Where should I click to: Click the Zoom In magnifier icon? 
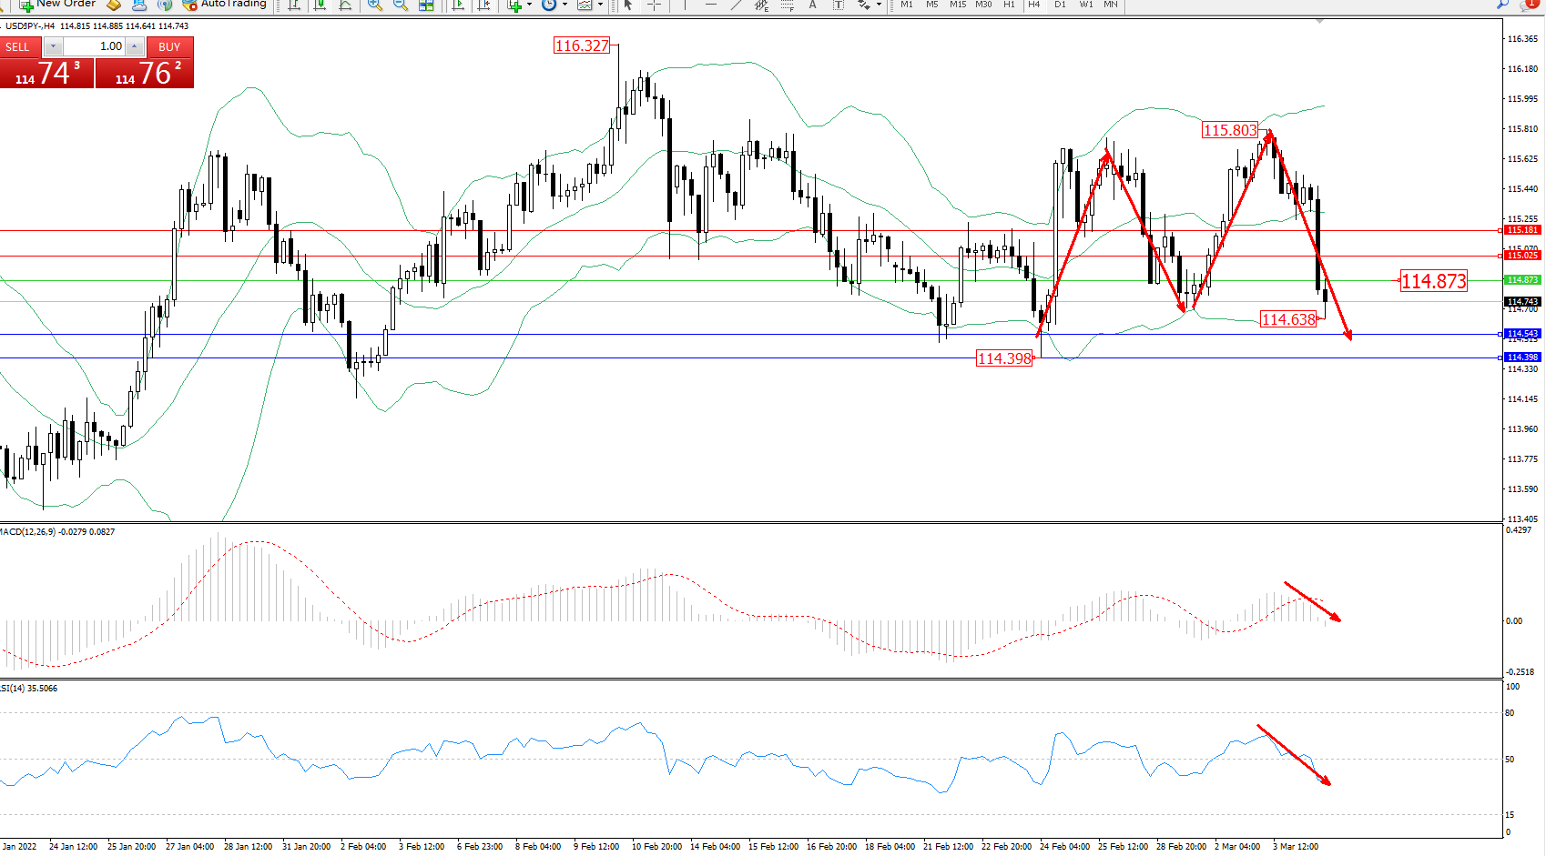(x=374, y=5)
